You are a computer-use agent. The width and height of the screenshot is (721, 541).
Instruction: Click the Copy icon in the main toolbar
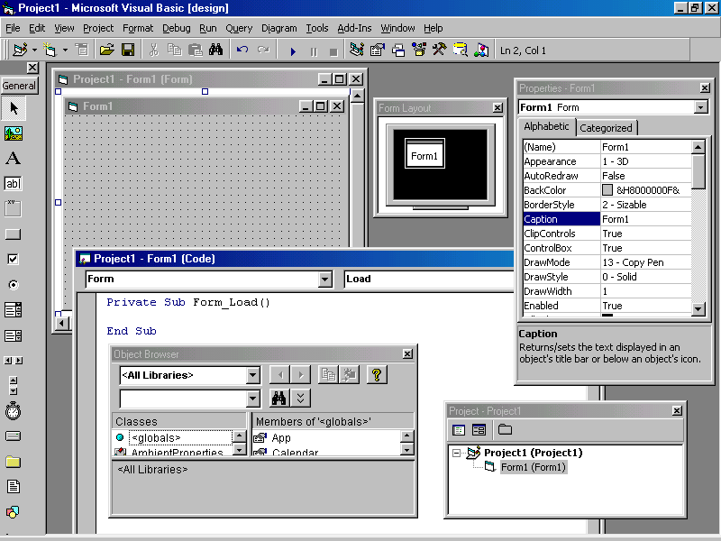click(x=174, y=50)
